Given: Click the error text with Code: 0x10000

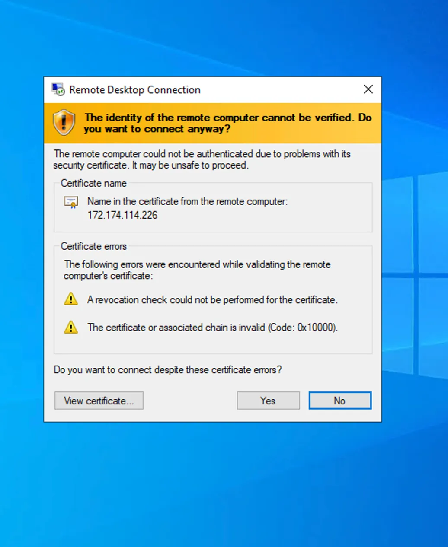Looking at the screenshot, I should point(212,328).
